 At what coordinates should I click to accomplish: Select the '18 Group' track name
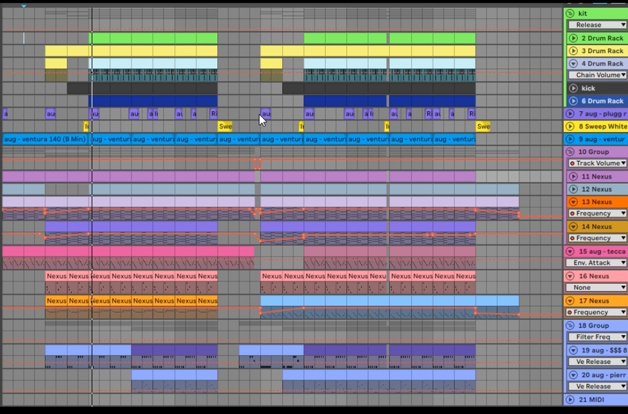[593, 326]
